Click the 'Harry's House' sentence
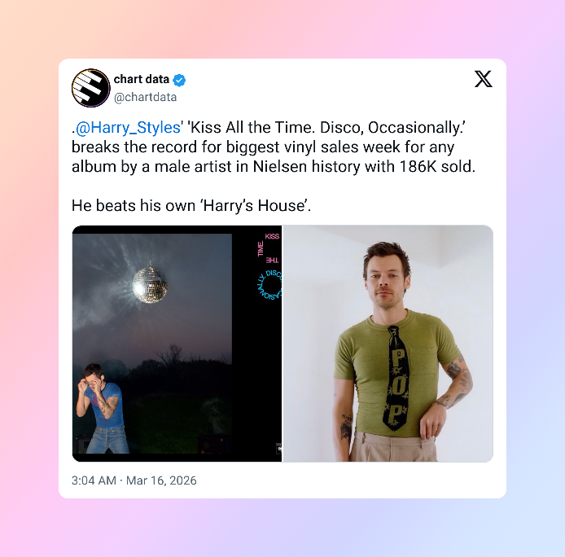 [191, 206]
